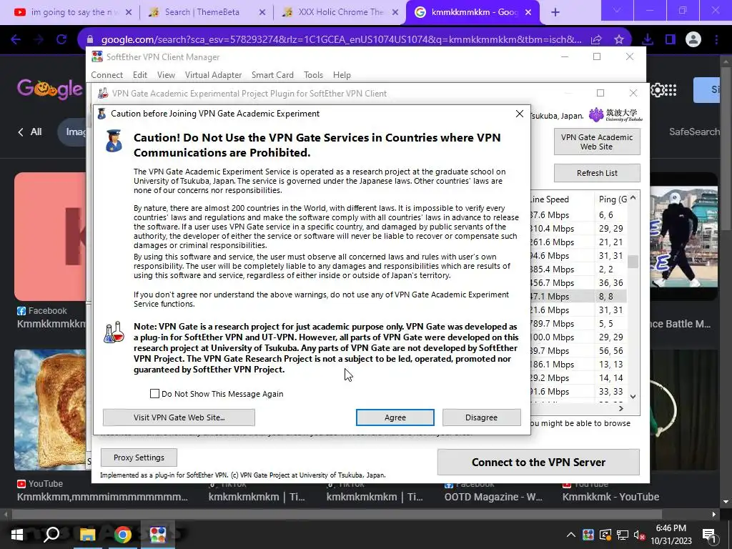Select the 186.1 Mbps server row
Screen dimensions: 732x549
point(578,364)
